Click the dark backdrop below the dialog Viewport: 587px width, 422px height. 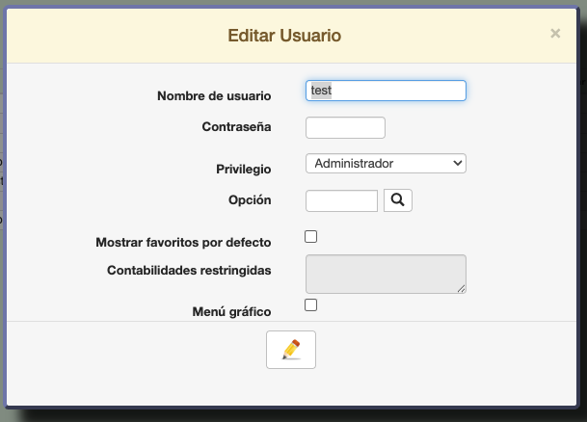tap(289, 414)
